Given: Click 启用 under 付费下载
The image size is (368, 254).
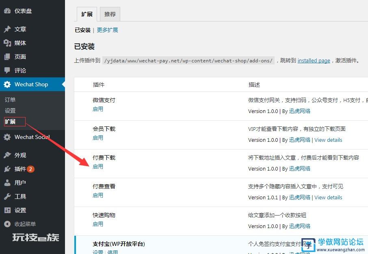Looking at the screenshot, I should (98, 166).
